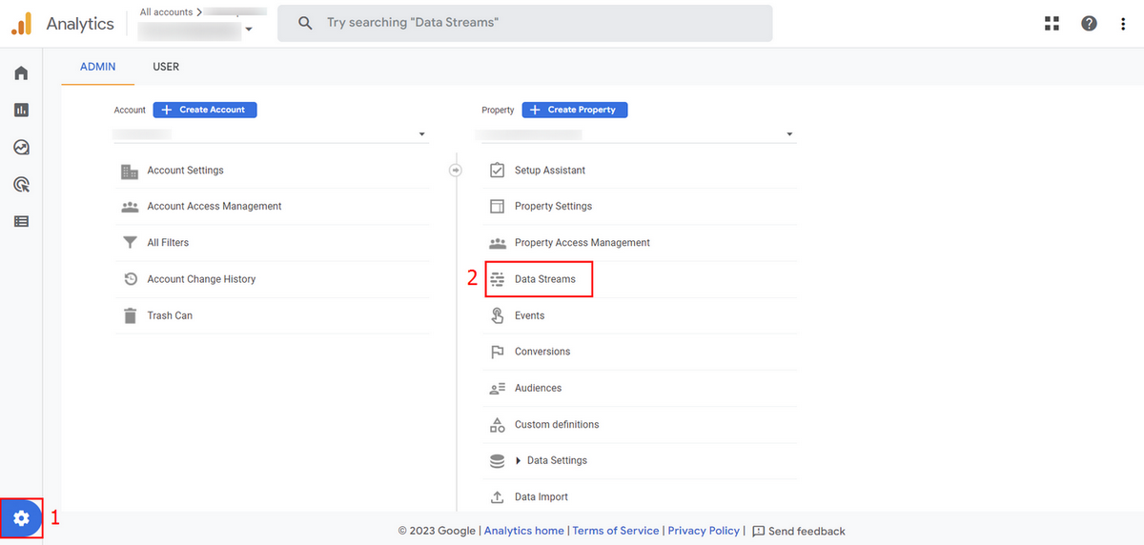This screenshot has height=545, width=1144.
Task: Open Setup Assistant text
Action: point(550,171)
